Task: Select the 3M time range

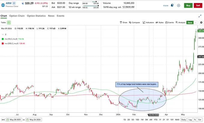Action: (146, 120)
